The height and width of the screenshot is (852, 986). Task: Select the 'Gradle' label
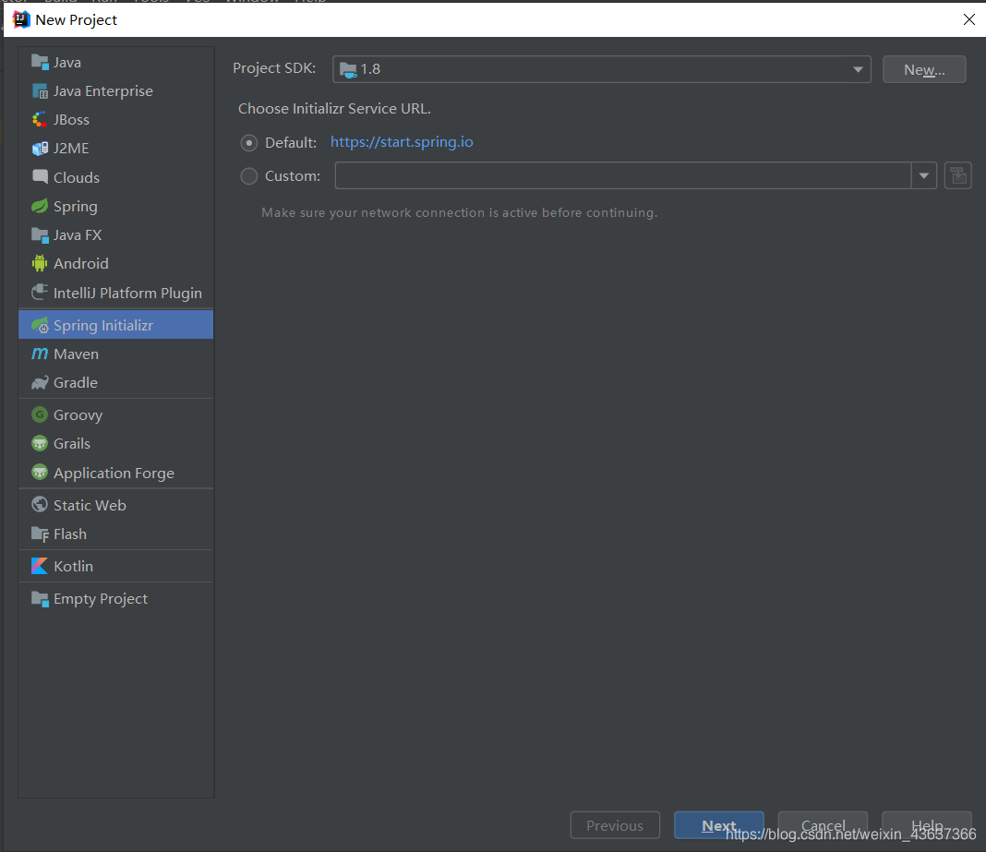(x=76, y=382)
